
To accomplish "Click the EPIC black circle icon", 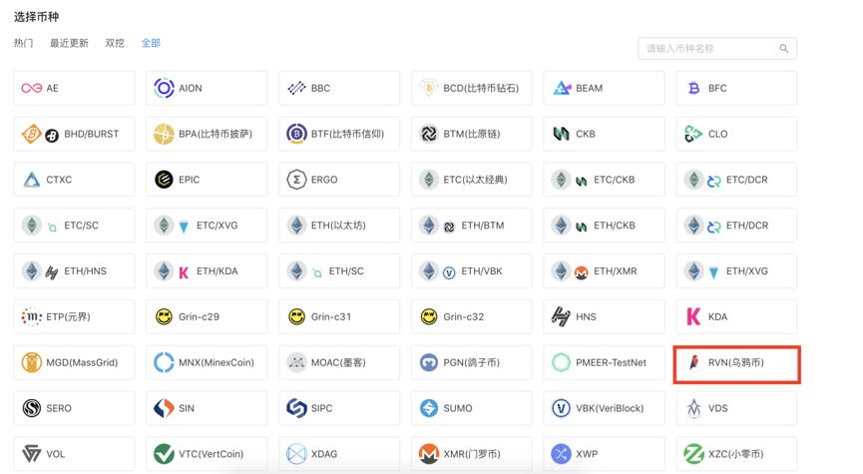I will pos(164,180).
